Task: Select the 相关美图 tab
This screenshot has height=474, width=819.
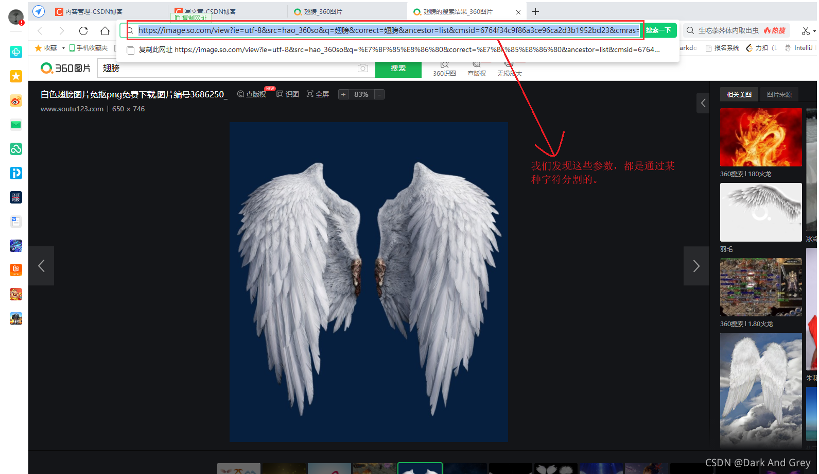Action: click(739, 94)
